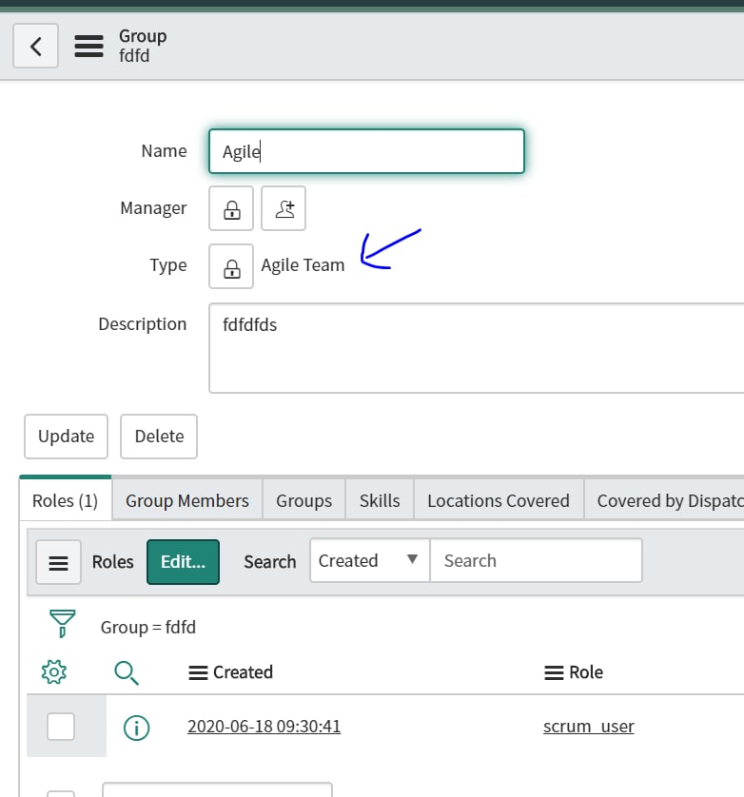Open the personalize list gear icon

(x=54, y=671)
